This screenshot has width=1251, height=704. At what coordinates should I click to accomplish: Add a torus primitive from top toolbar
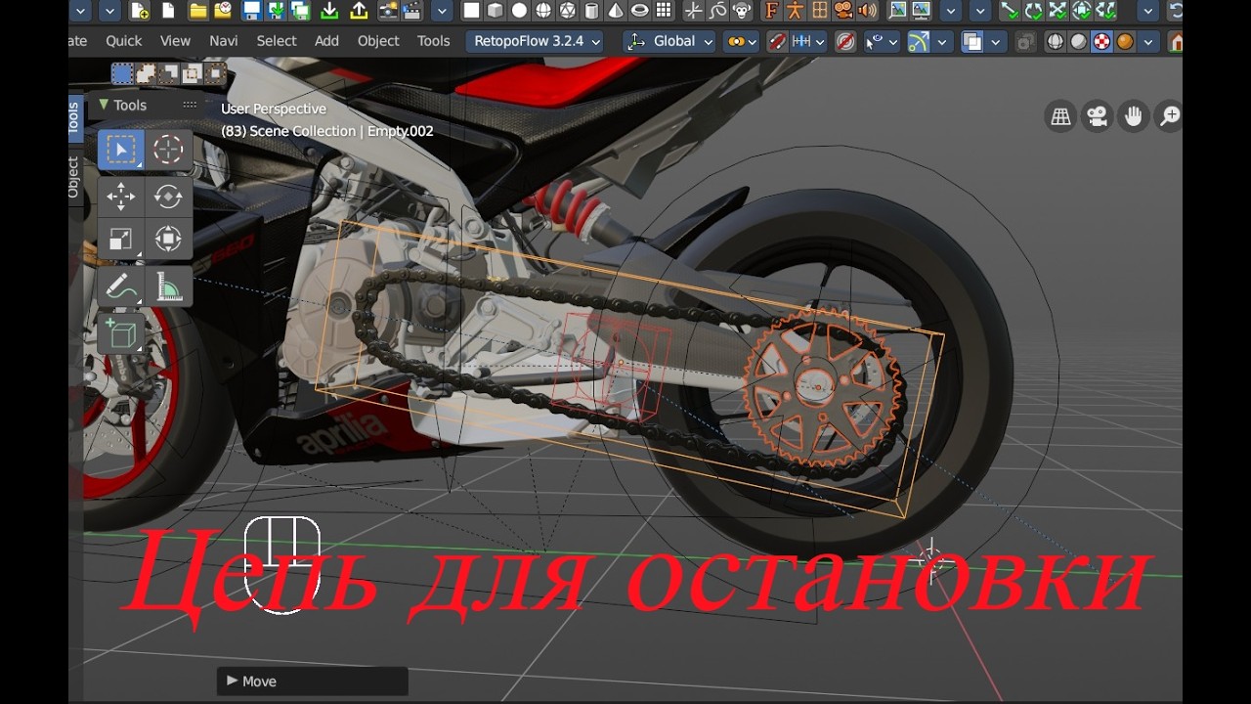641,11
